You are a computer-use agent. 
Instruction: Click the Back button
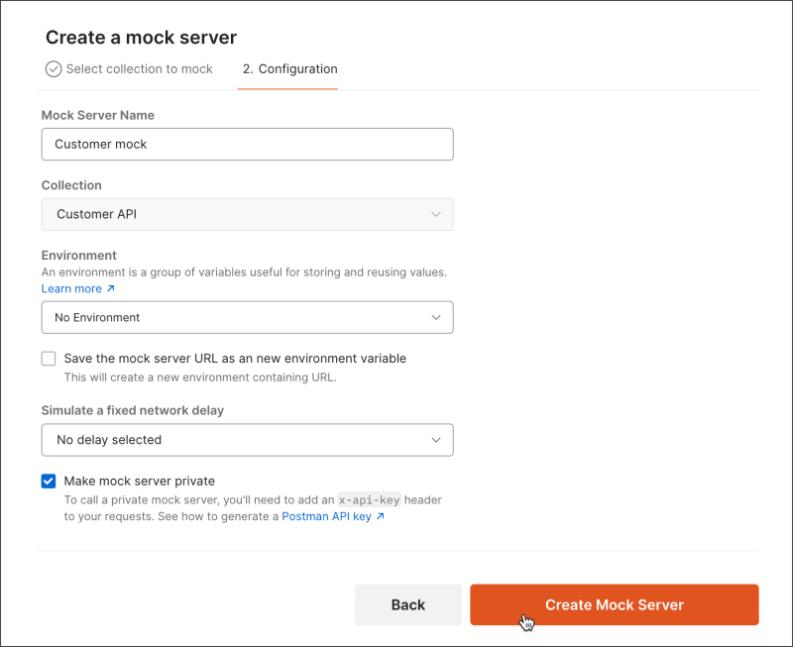(x=407, y=604)
